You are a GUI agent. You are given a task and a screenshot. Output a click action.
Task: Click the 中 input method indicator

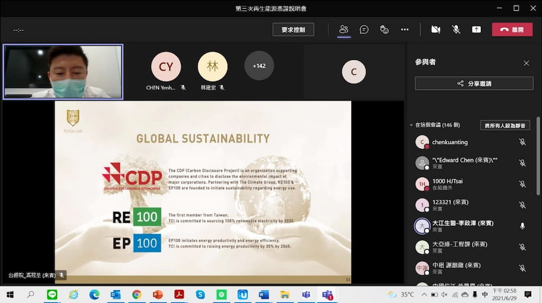[x=484, y=295]
